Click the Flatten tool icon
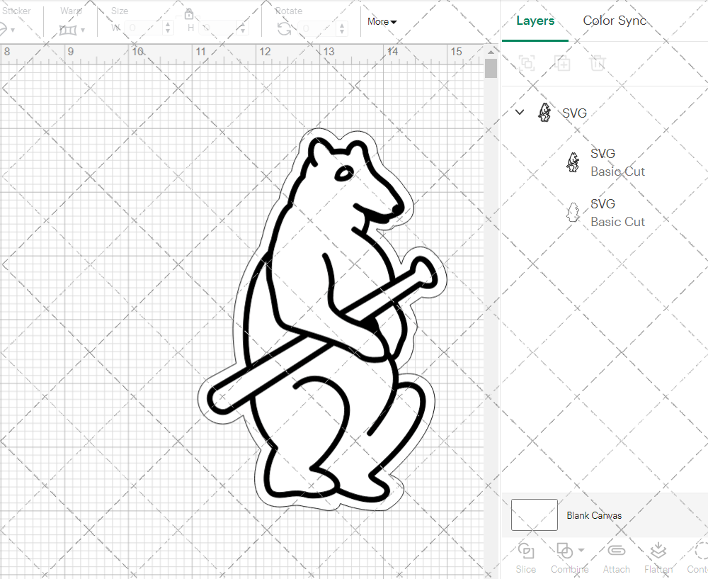 coord(658,551)
